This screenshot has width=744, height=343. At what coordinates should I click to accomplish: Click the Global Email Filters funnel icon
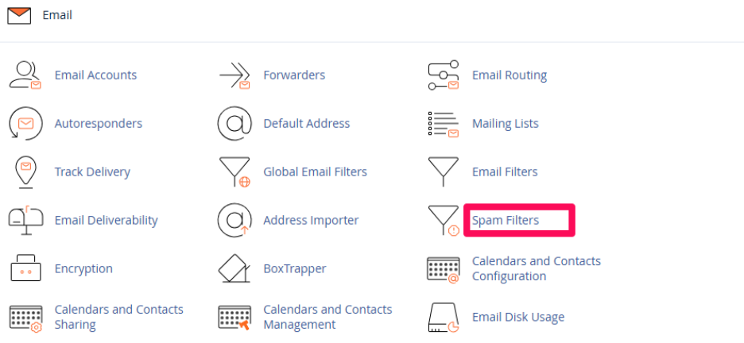(x=234, y=172)
